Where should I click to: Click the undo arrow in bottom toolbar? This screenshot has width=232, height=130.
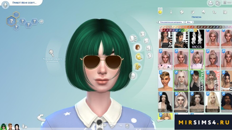113,126
